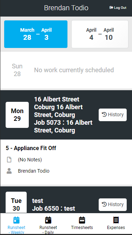Click the Log Out icon arrow
Image resolution: width=132 pixels, height=235 pixels.
point(111,8)
